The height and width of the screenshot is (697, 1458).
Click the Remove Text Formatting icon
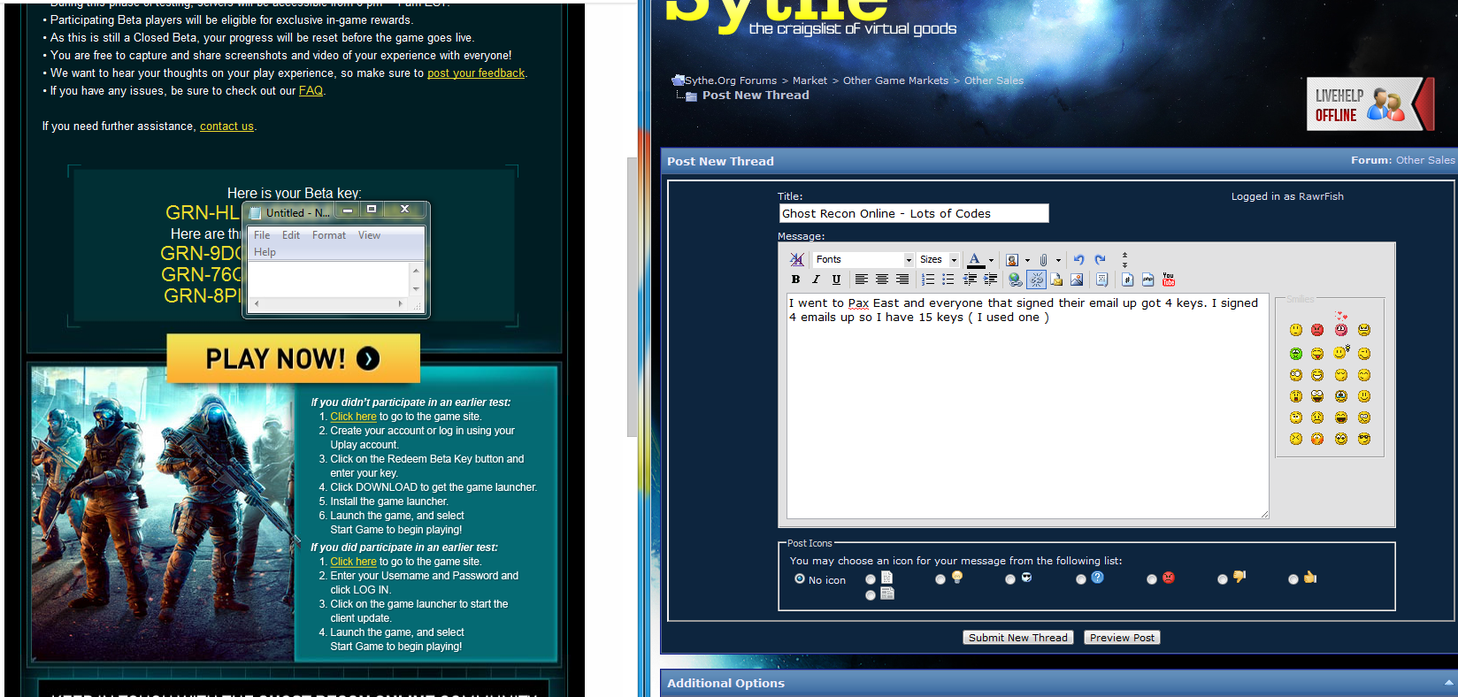(x=796, y=259)
